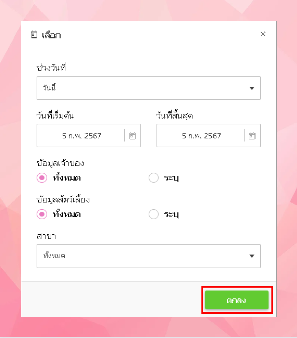The image size is (297, 338).
Task: Click the ข้อมูลสัตว์เลี้ยง section label
Action: (63, 199)
